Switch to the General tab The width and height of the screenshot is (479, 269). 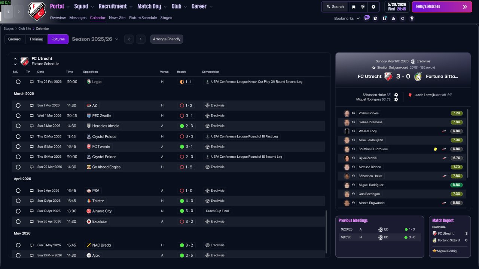[x=15, y=39]
